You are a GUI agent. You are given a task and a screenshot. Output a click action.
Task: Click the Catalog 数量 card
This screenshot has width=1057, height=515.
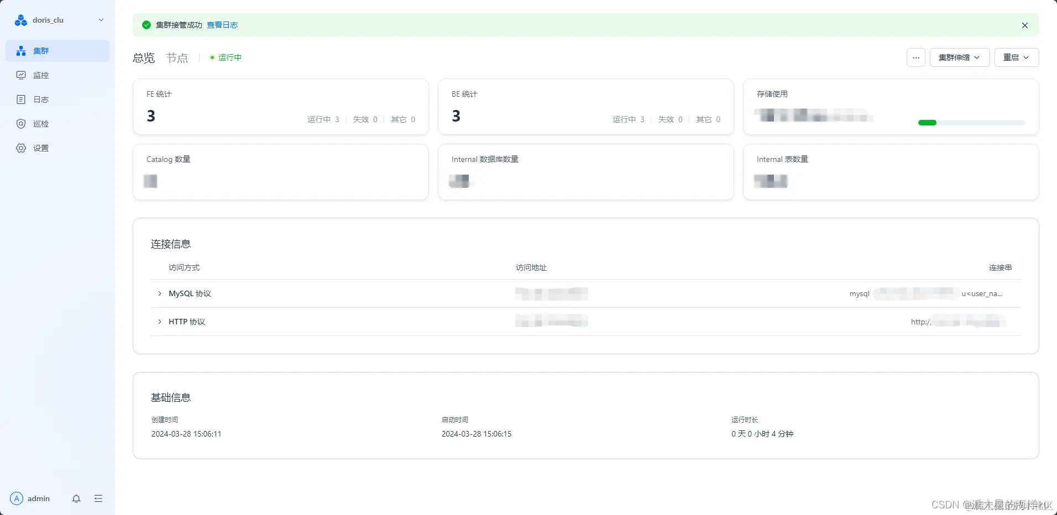point(281,172)
